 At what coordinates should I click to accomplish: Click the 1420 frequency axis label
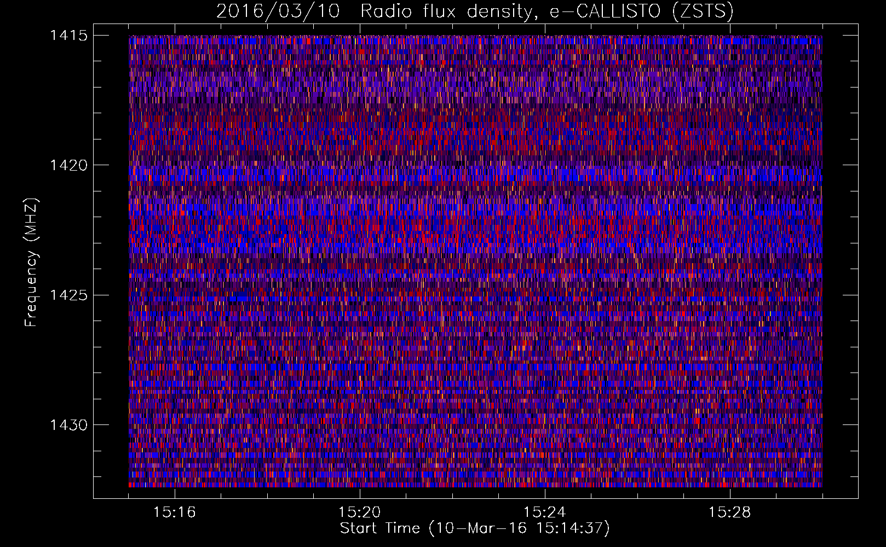click(69, 165)
